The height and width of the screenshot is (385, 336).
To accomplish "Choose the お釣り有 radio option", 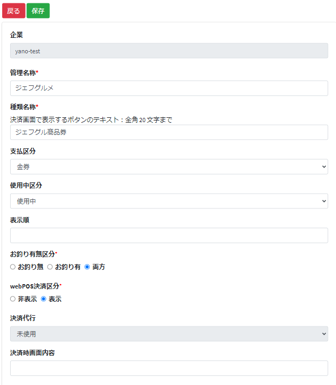I will (50, 267).
